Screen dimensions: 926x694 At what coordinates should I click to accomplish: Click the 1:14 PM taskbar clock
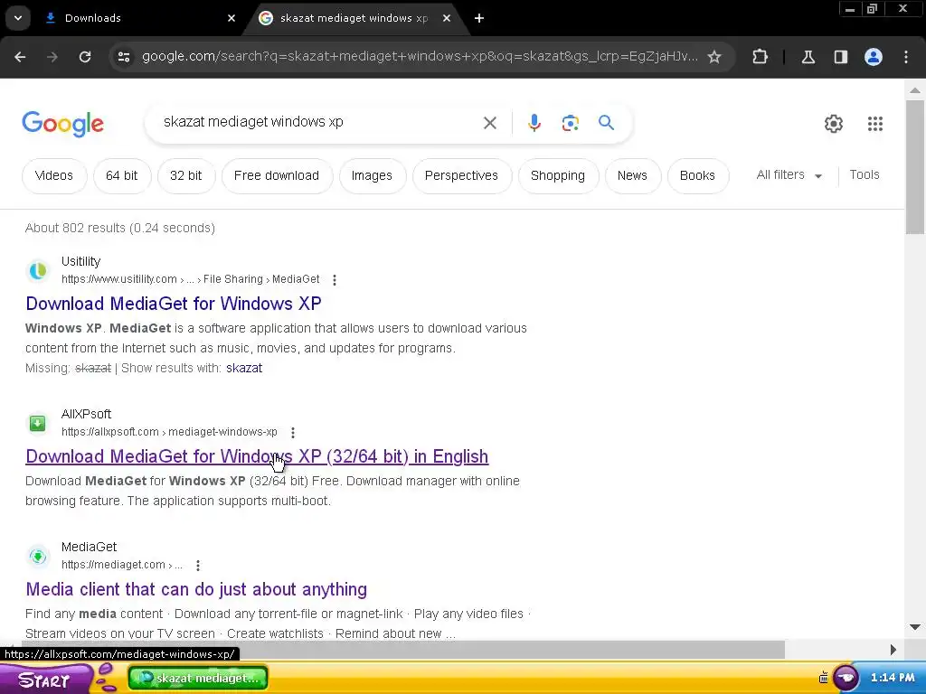click(893, 678)
